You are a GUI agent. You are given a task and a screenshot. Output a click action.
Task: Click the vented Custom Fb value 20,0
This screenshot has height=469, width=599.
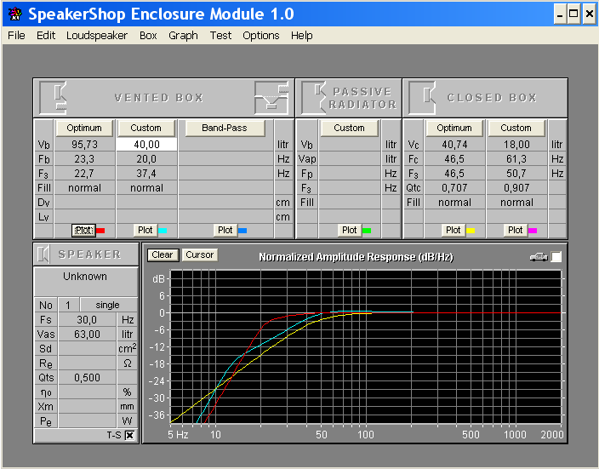pos(146,159)
